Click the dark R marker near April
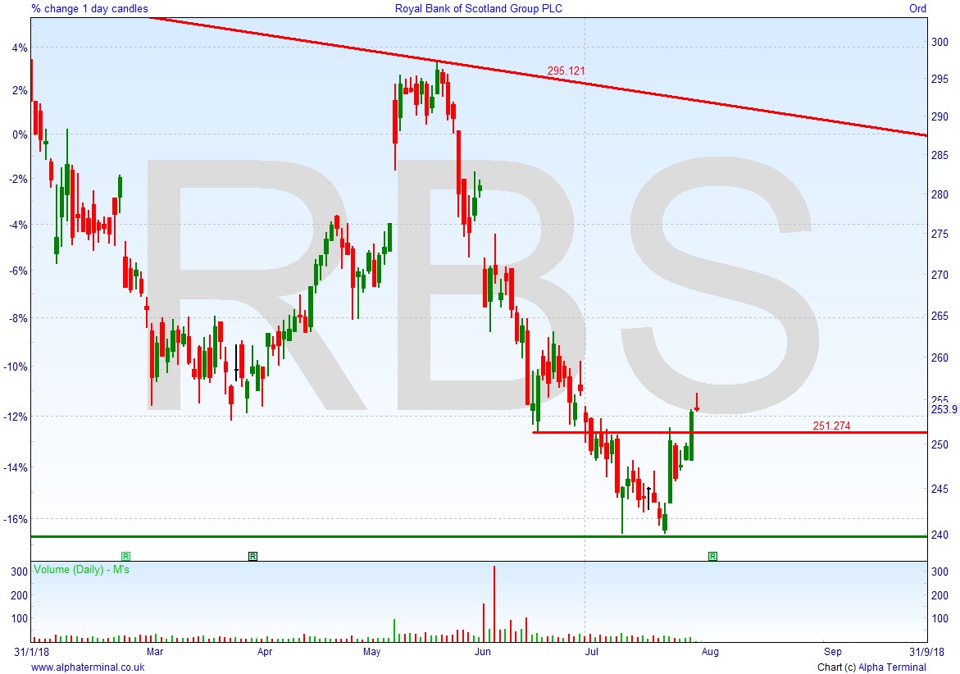 tap(253, 556)
